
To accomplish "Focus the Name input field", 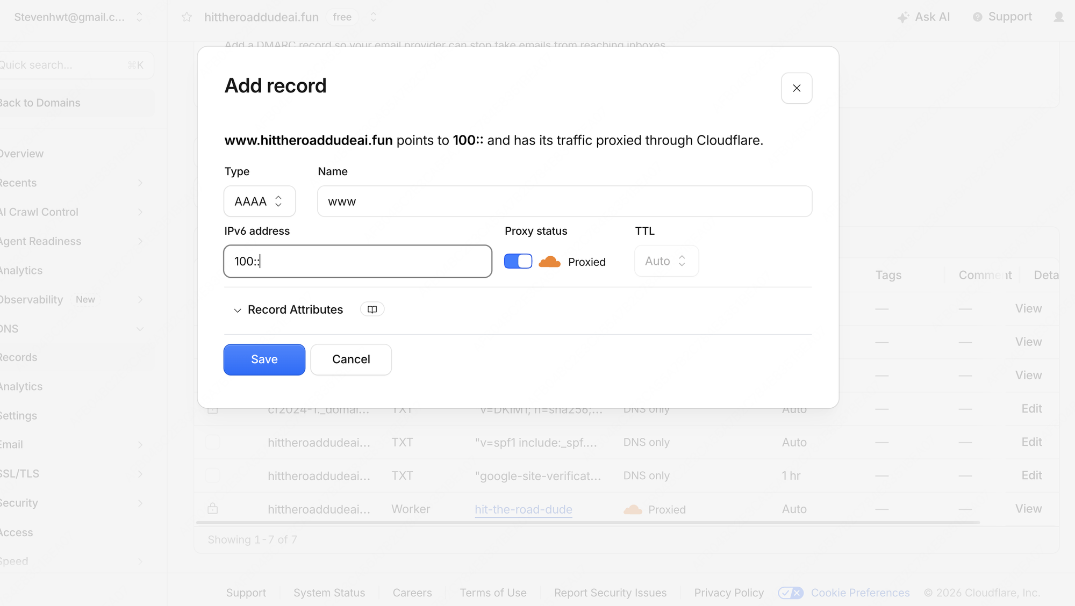I will click(564, 201).
